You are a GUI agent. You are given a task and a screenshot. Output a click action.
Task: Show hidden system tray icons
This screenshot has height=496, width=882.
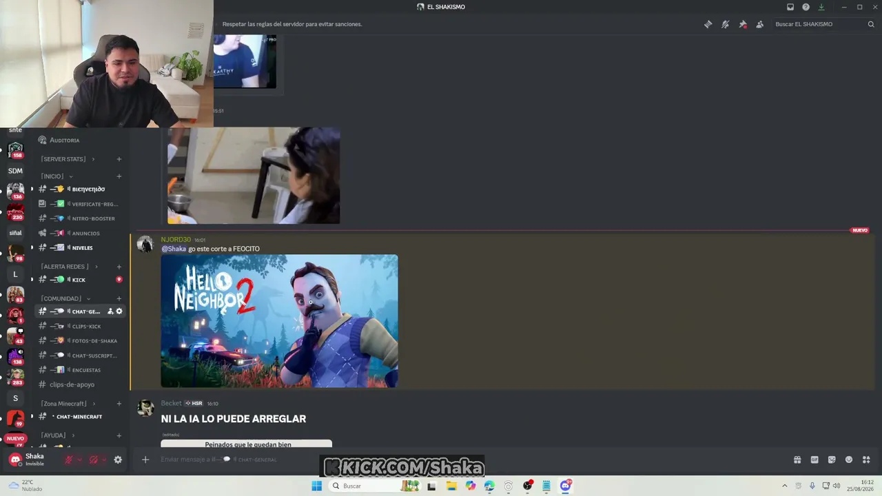pyautogui.click(x=784, y=486)
